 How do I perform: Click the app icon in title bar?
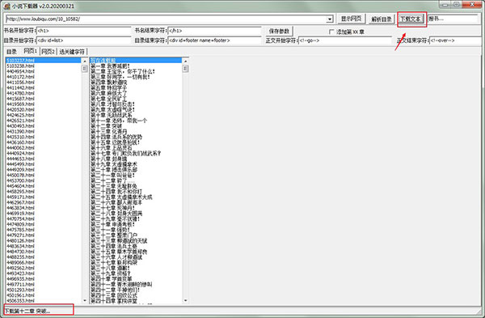6,6
